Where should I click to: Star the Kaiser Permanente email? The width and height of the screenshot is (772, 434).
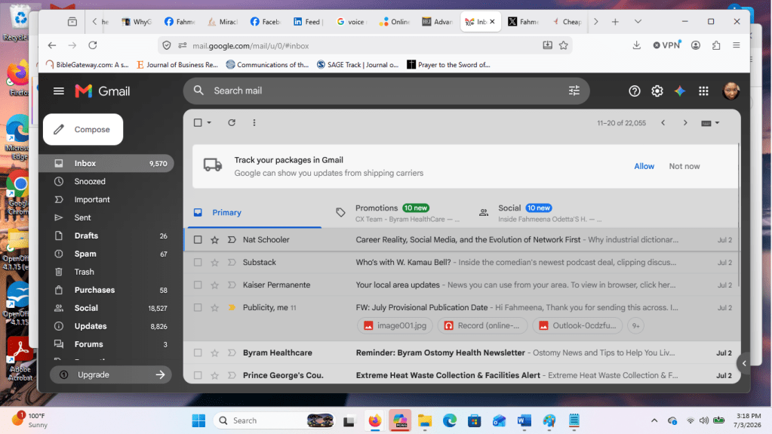214,285
